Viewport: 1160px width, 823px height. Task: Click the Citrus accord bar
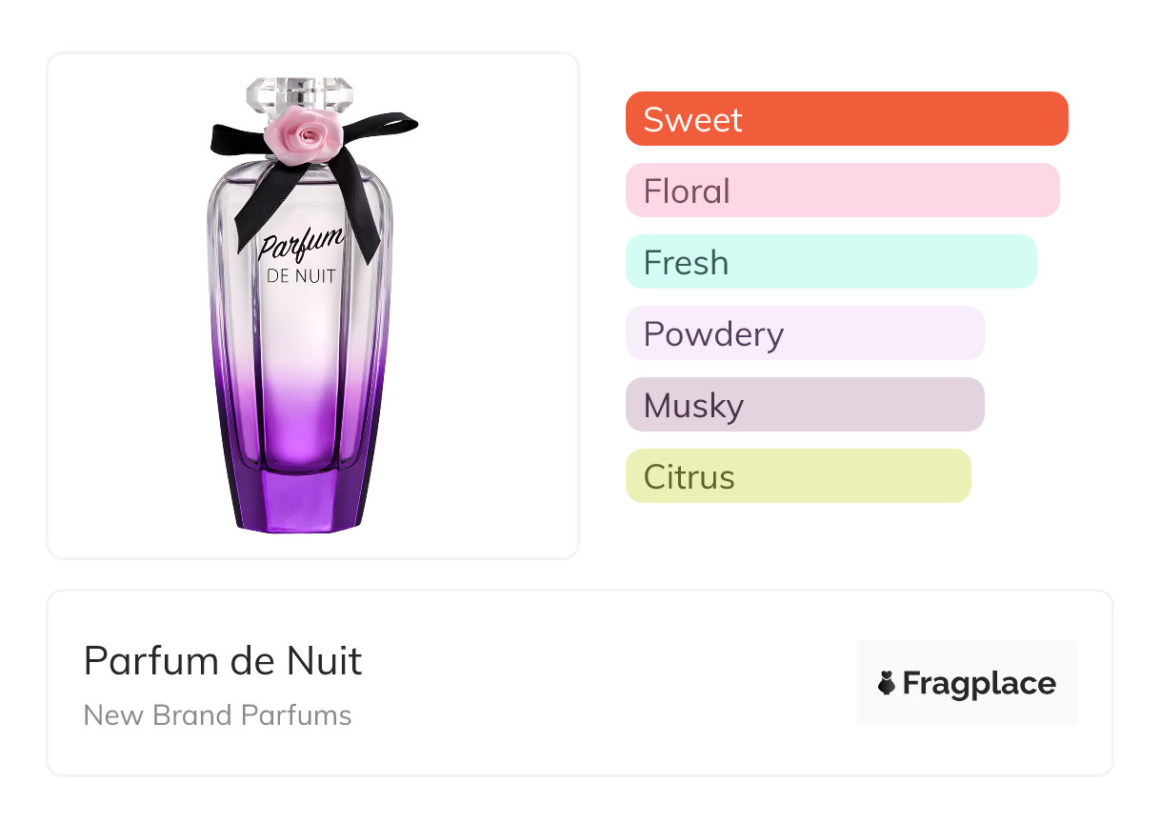tap(798, 476)
